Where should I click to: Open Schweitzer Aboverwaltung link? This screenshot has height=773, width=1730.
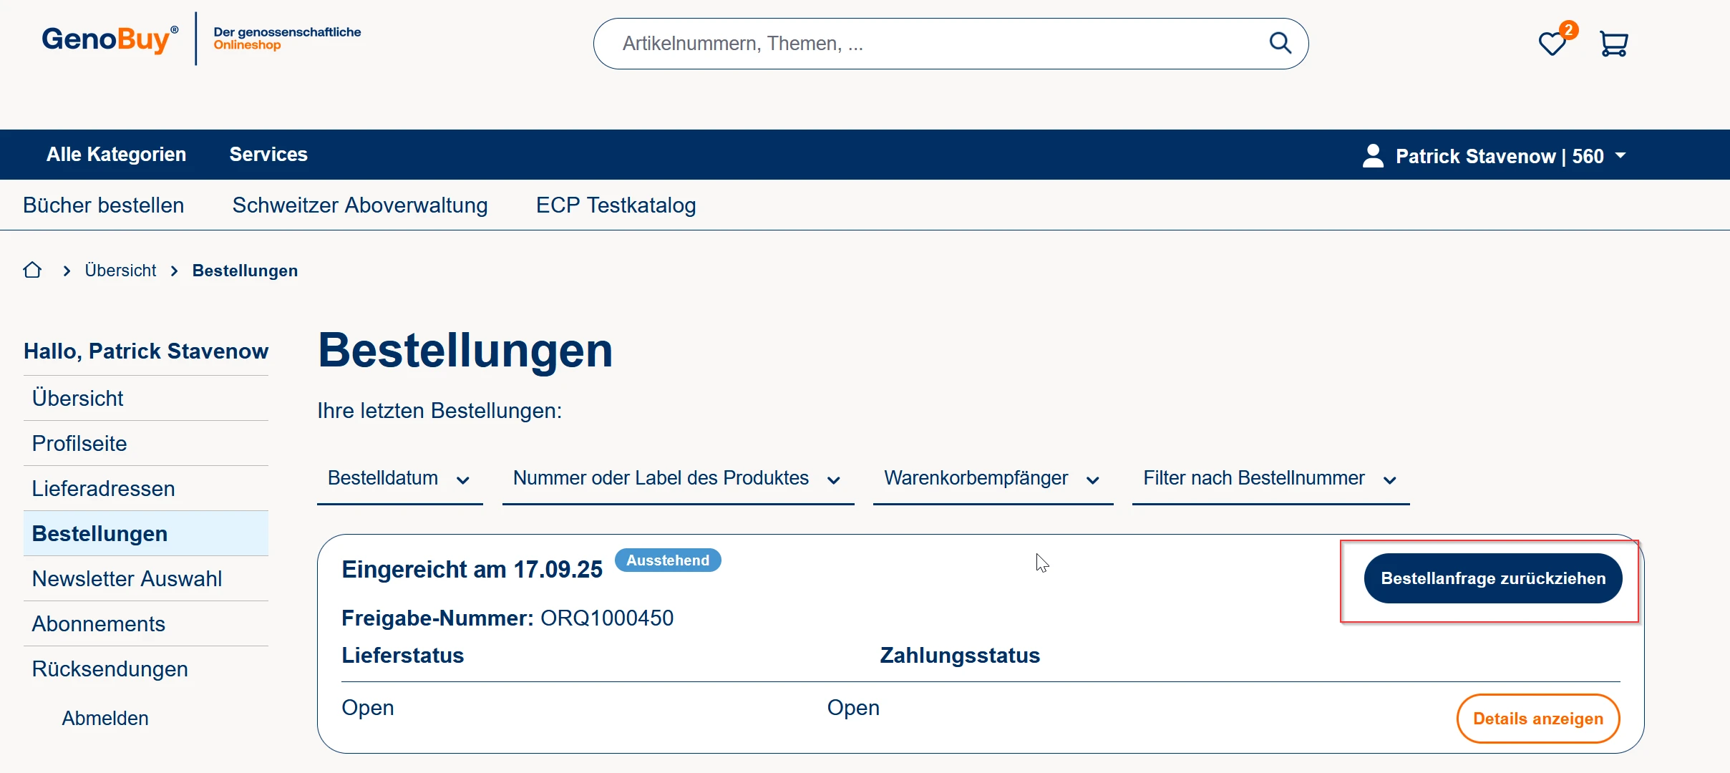(x=360, y=205)
